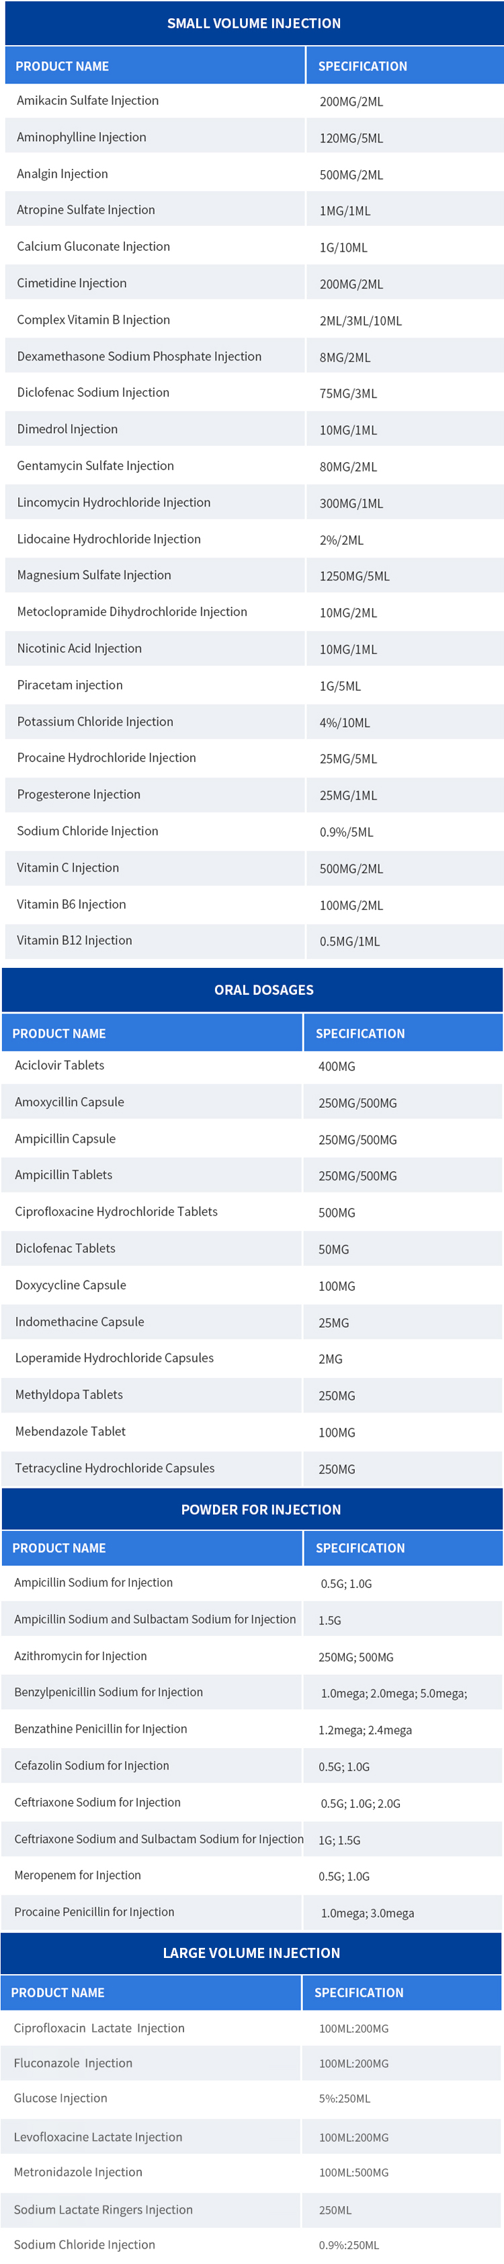Image resolution: width=504 pixels, height=2264 pixels.
Task: Select Tetracycline Hydrochloride Capsules row
Action: [x=114, y=1468]
